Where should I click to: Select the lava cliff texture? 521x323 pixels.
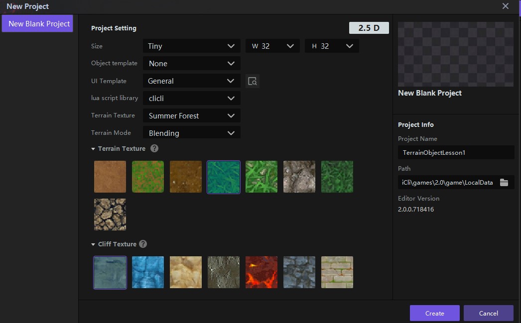261,272
